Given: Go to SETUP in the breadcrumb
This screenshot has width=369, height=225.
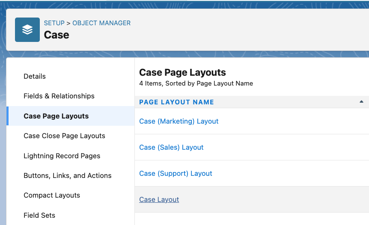Looking at the screenshot, I should pos(54,23).
